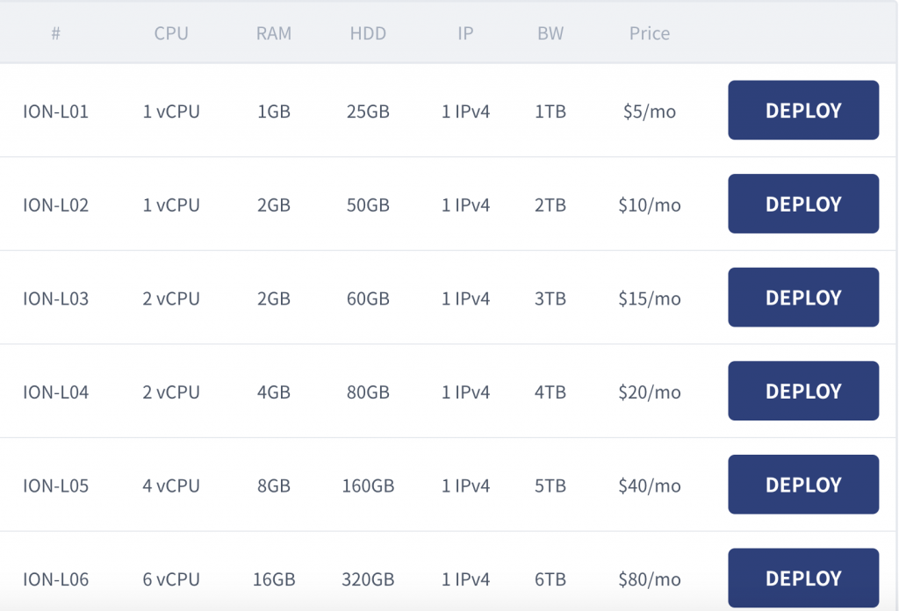Select the Price column header
The image size is (899, 611).
tap(650, 34)
